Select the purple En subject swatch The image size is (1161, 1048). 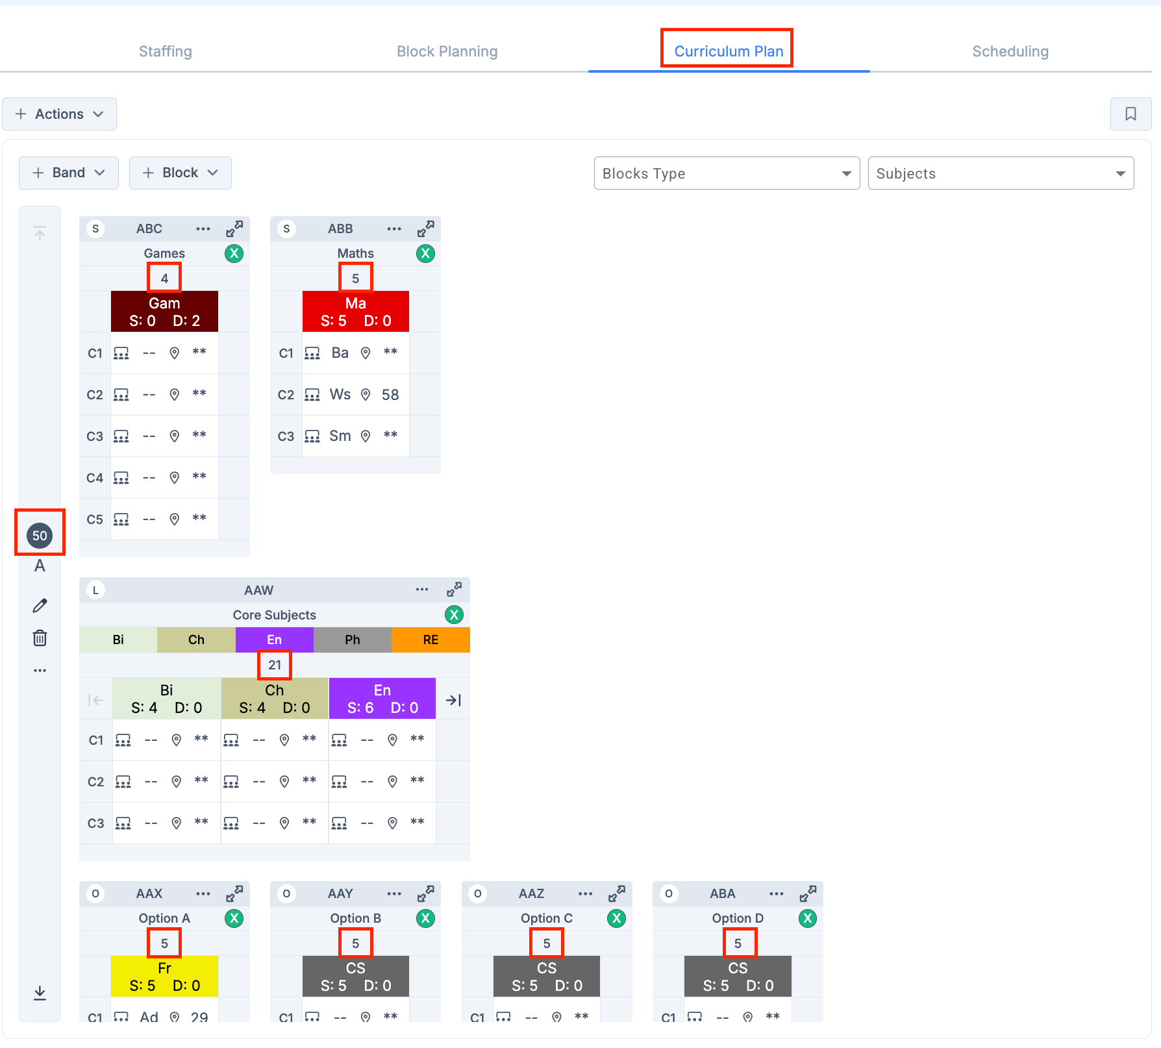pyautogui.click(x=274, y=640)
